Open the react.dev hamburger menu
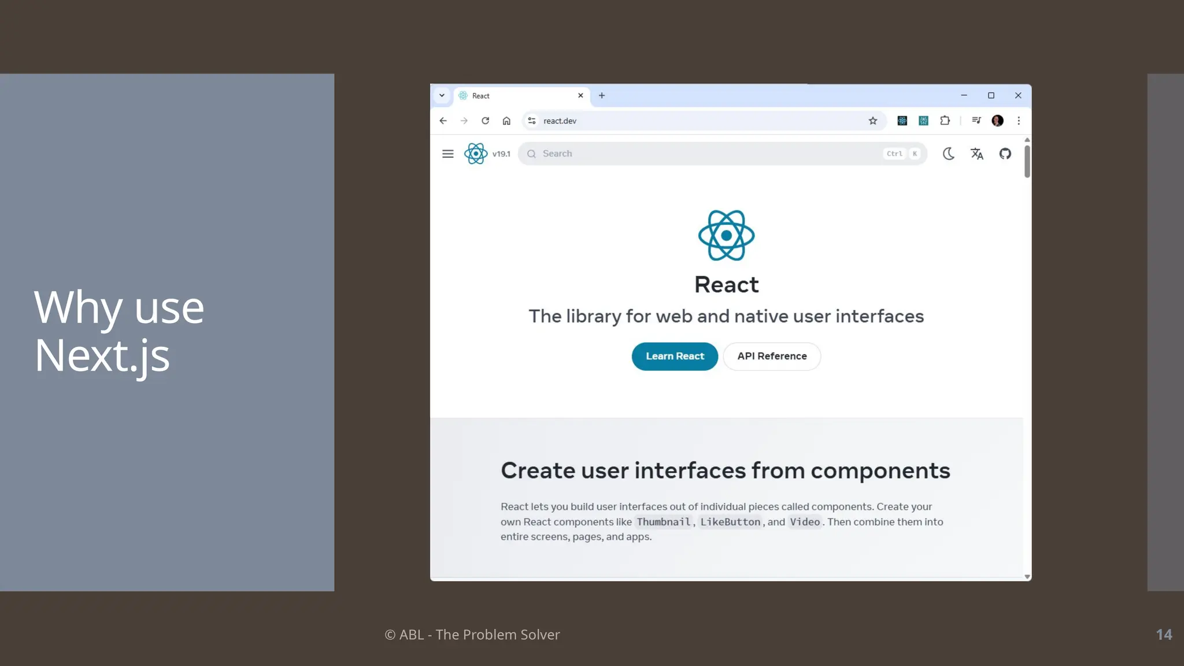The image size is (1184, 666). click(447, 154)
